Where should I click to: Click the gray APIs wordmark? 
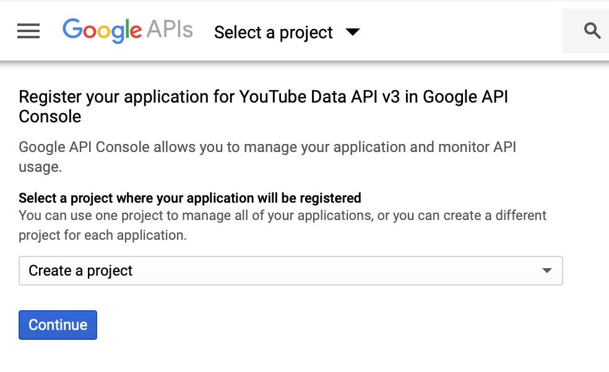[x=170, y=29]
